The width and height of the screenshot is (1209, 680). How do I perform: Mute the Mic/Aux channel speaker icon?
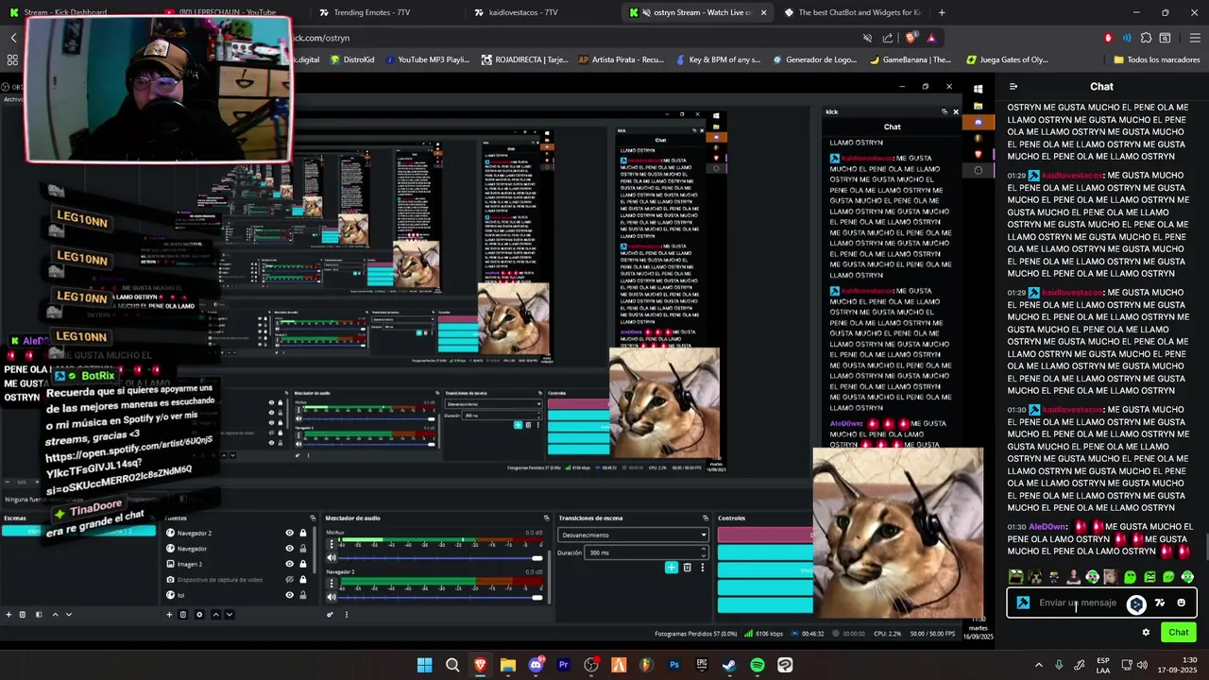click(332, 557)
